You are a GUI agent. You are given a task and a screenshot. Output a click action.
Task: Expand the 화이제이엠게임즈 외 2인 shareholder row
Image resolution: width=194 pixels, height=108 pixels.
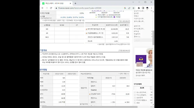coord(86,29)
